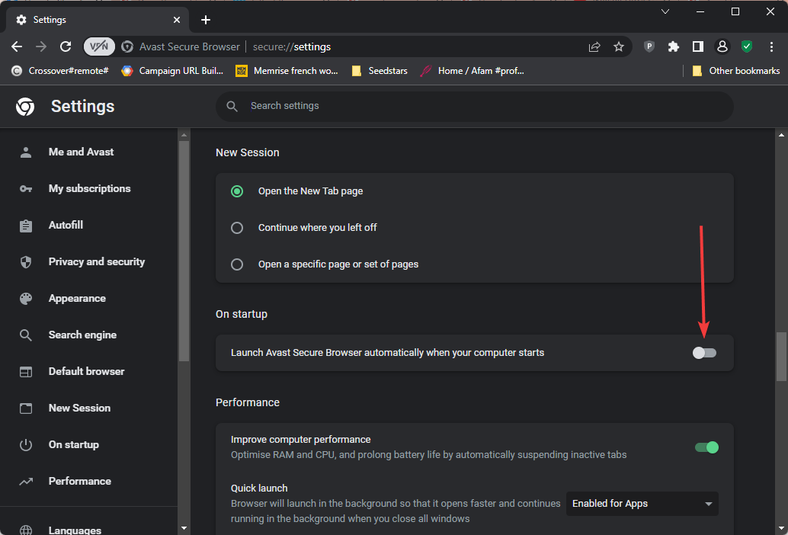
Task: Disable Improve computer performance toggle
Action: 706,447
